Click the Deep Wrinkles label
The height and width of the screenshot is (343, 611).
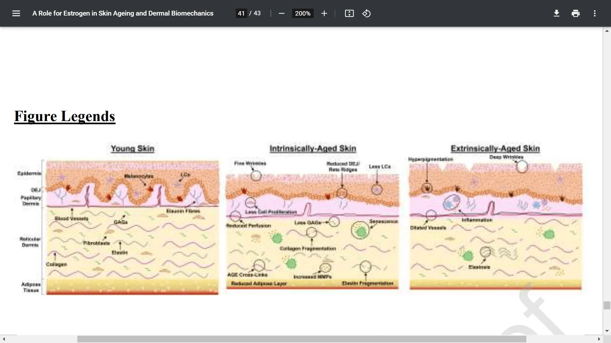click(506, 157)
